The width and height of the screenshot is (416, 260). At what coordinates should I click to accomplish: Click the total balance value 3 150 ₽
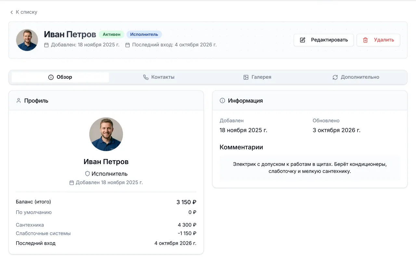pyautogui.click(x=186, y=202)
